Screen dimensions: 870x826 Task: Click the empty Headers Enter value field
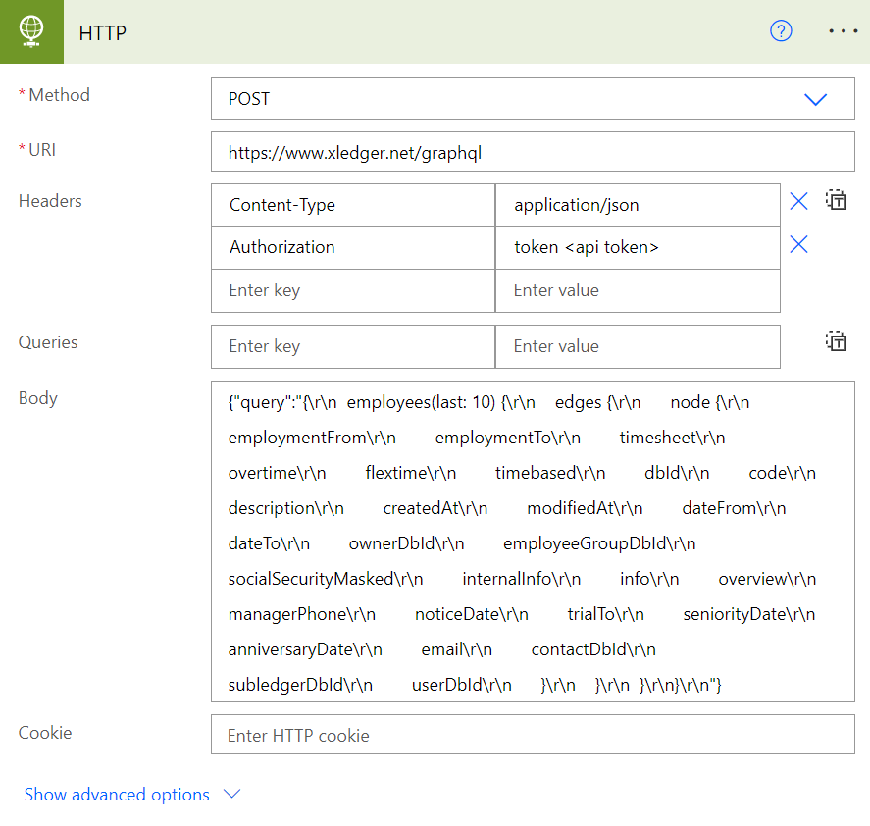pos(638,291)
